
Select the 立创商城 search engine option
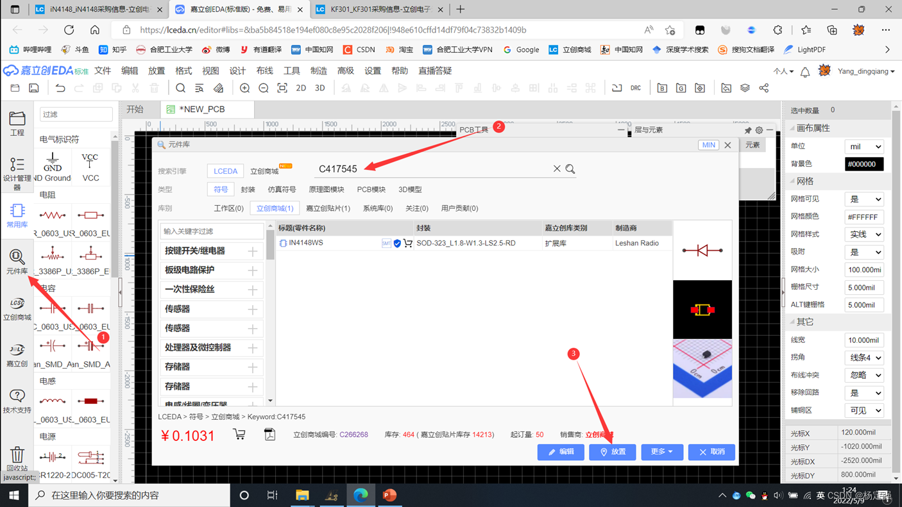(x=264, y=171)
